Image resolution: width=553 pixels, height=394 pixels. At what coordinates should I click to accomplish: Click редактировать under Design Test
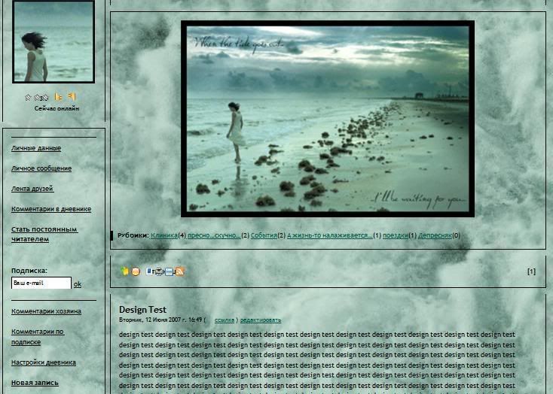point(260,320)
